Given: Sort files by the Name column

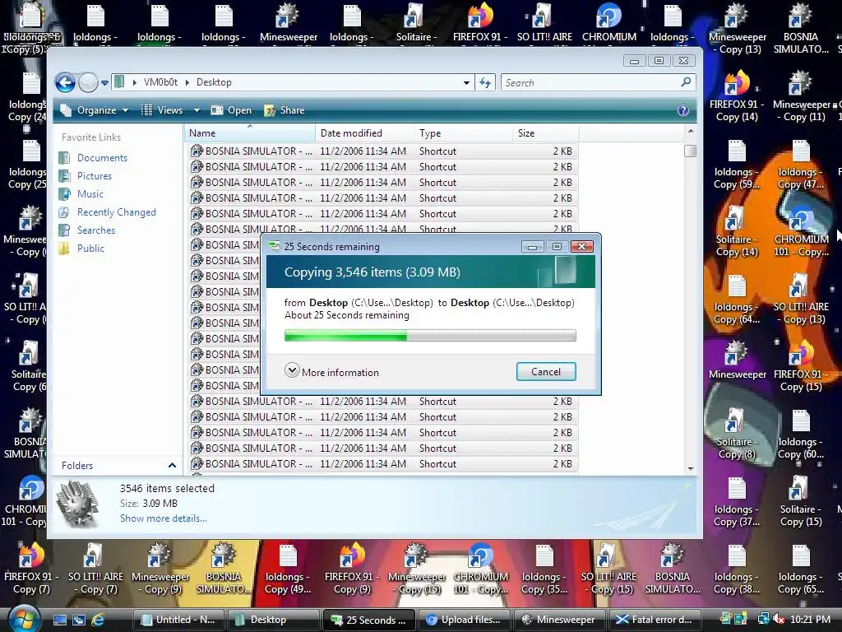Looking at the screenshot, I should (x=250, y=133).
